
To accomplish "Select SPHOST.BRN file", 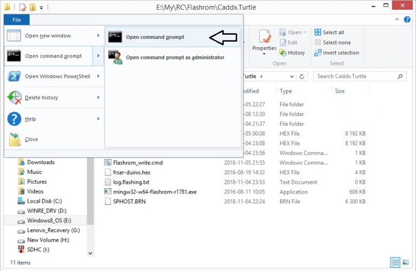I will [129, 202].
